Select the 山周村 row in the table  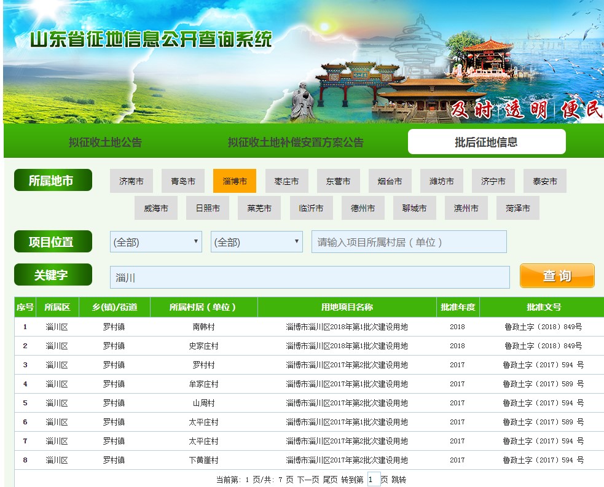[x=203, y=403]
